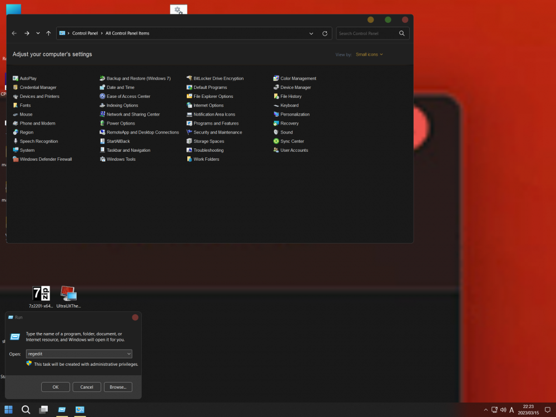The width and height of the screenshot is (556, 417).
Task: Open the Programs and Features link
Action: click(216, 123)
